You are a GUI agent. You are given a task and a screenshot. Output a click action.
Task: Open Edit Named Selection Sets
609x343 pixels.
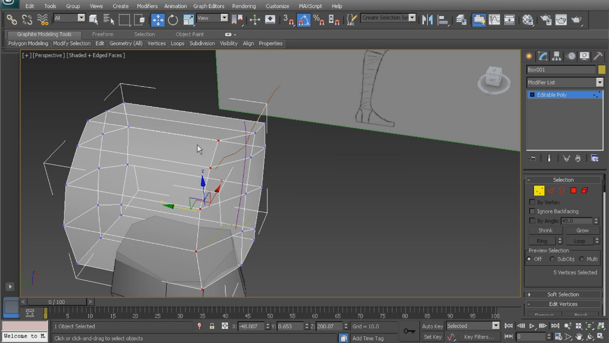point(352,20)
